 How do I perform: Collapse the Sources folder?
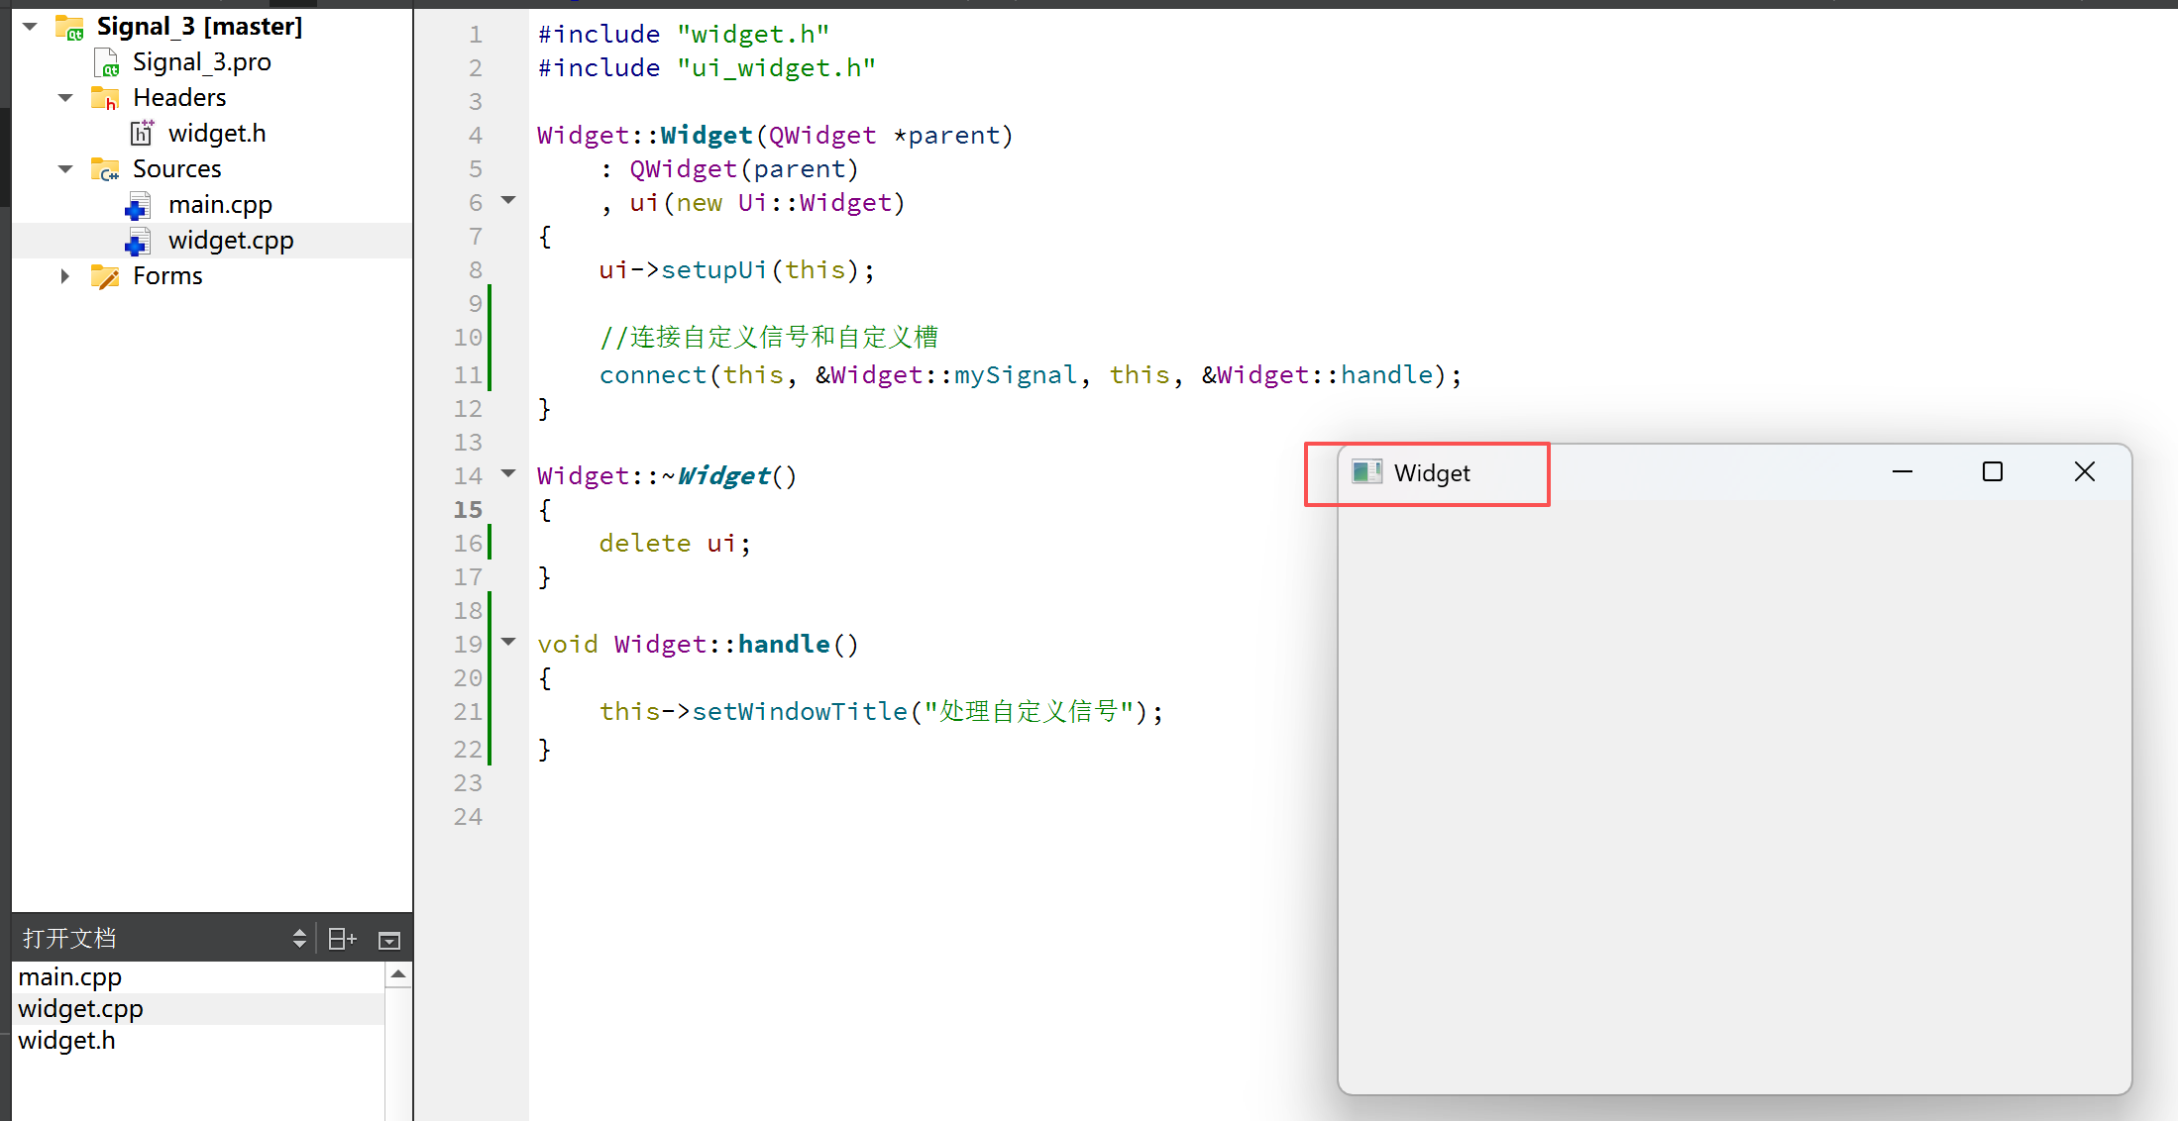pyautogui.click(x=66, y=169)
